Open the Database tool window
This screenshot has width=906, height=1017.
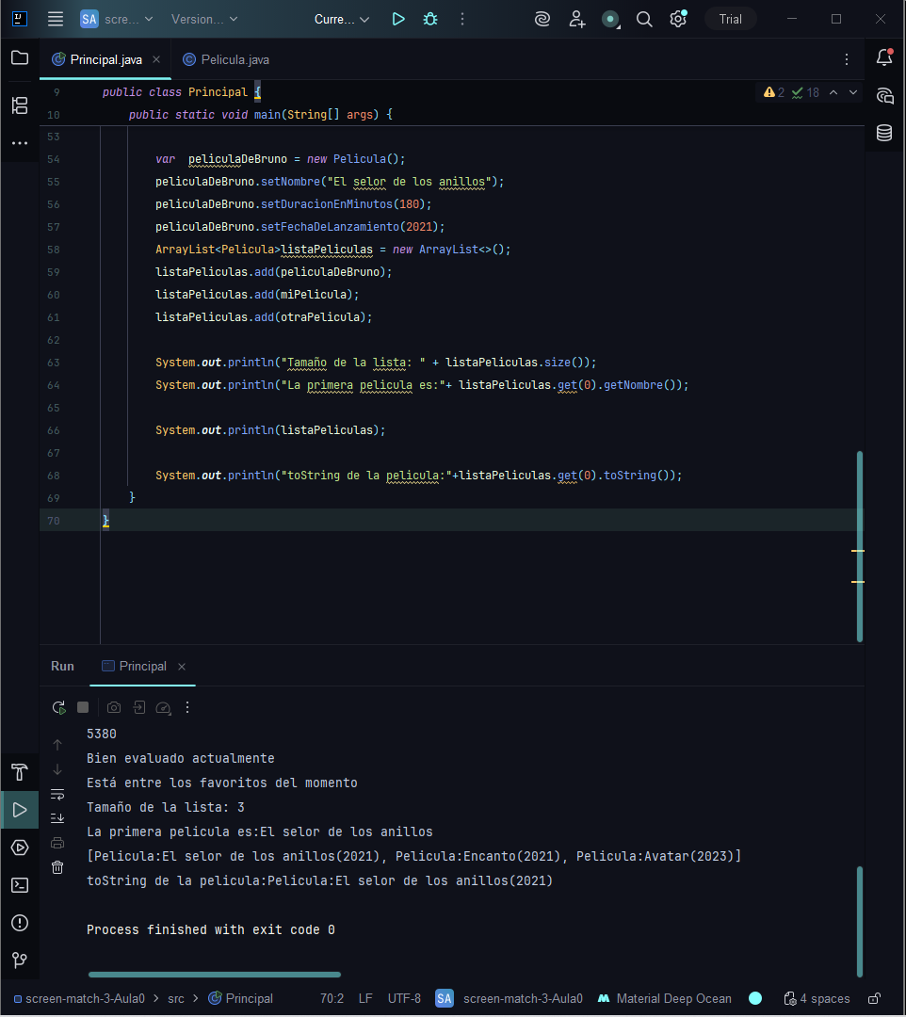click(x=884, y=133)
